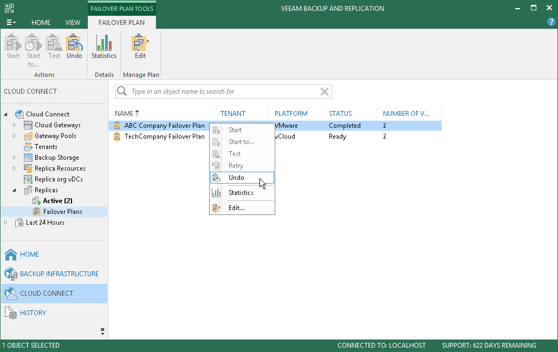Image resolution: width=558 pixels, height=352 pixels.
Task: Select the Failover Plan ribbon tab
Action: (x=122, y=22)
